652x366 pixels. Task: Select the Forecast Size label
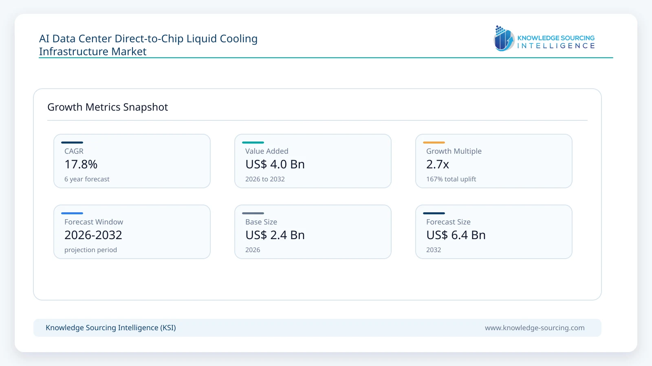click(x=448, y=222)
